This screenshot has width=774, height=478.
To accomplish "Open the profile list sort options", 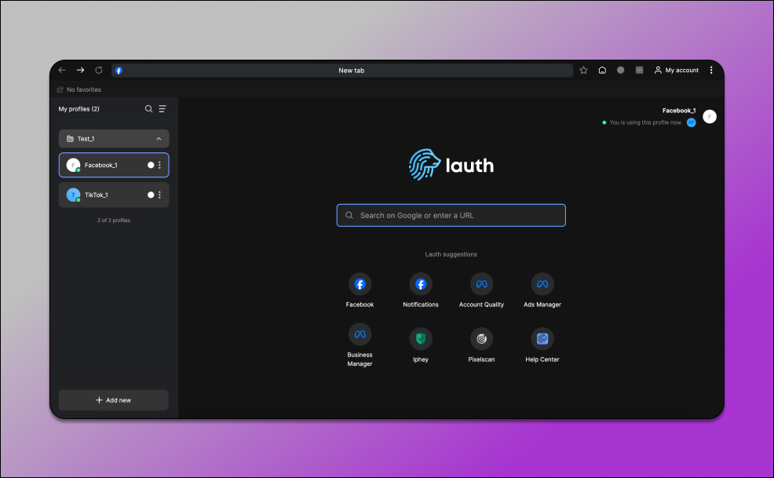I will [x=162, y=109].
